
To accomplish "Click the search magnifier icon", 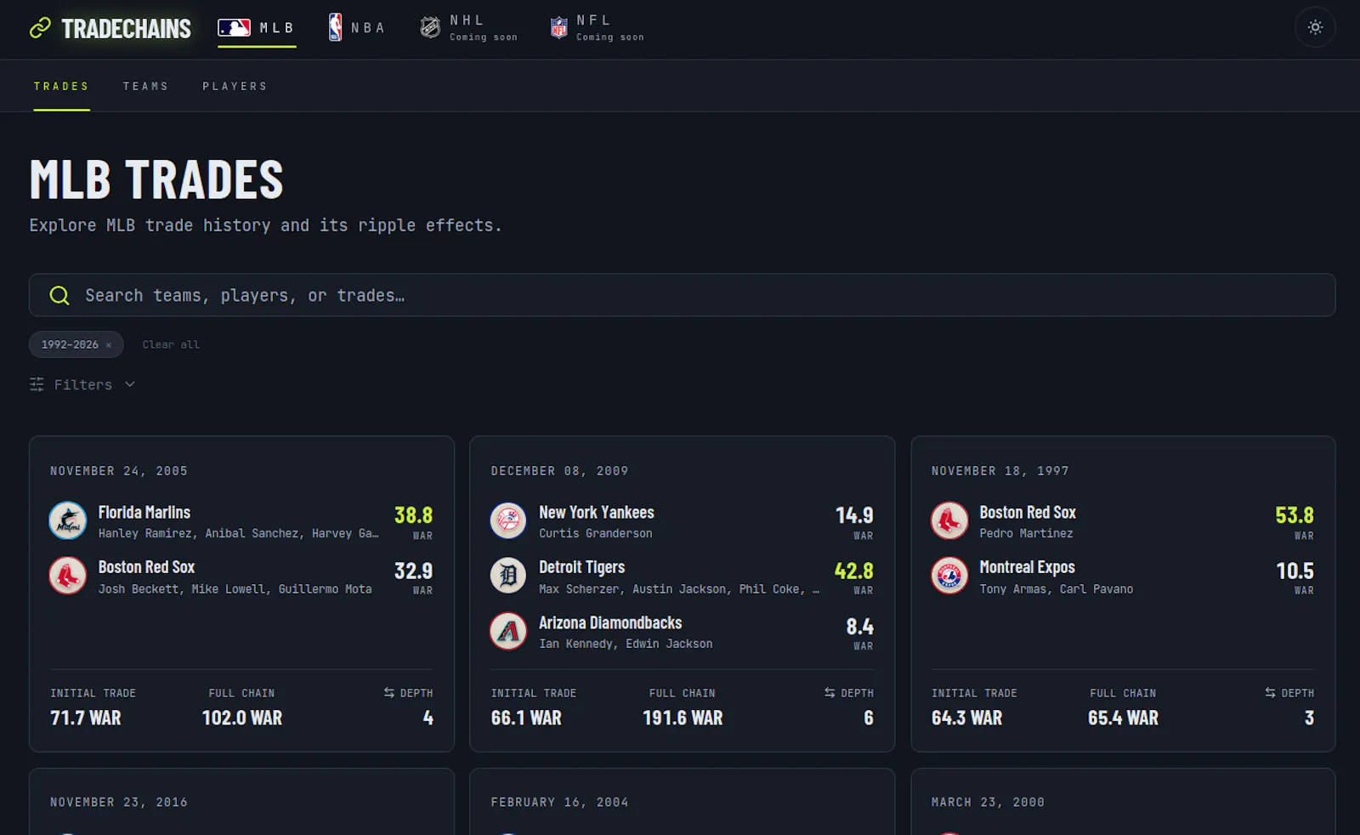I will [59, 295].
